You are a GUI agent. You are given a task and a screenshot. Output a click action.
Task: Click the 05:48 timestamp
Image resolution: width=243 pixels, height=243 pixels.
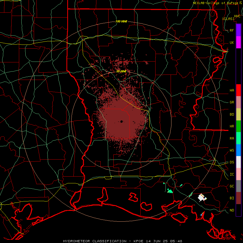click(x=176, y=241)
